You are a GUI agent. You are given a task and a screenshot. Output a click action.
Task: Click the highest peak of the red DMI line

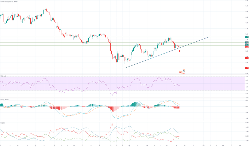point(112,124)
